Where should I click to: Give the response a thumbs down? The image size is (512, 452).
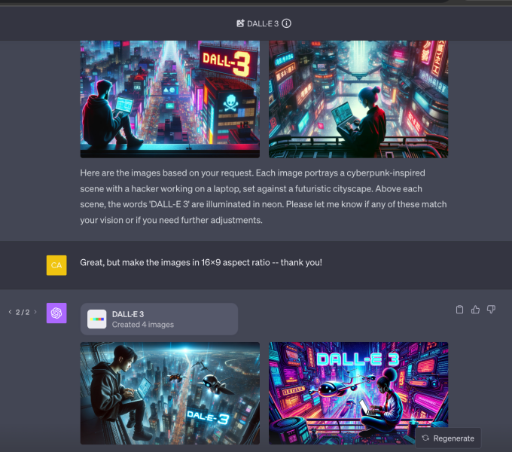(x=491, y=310)
